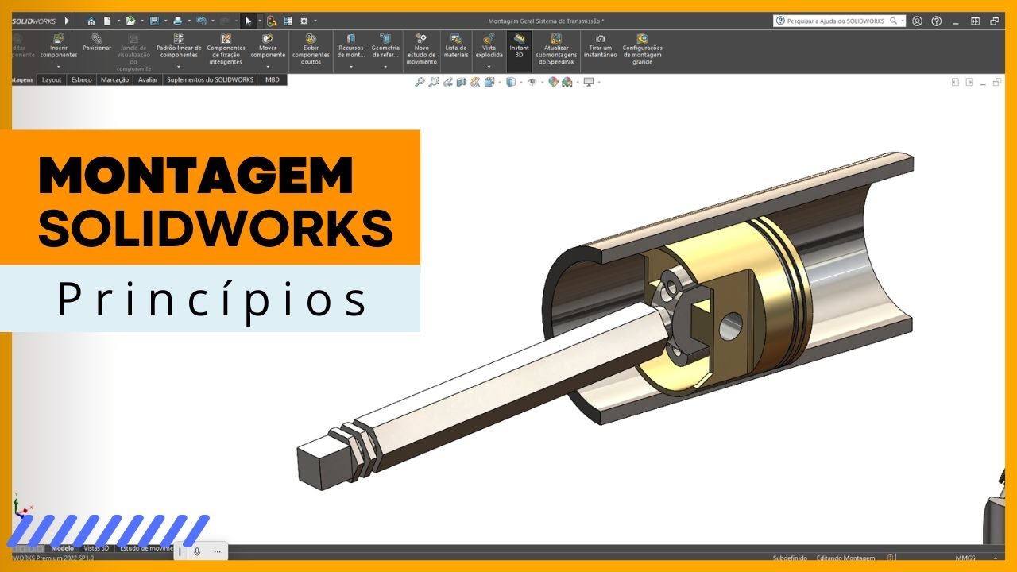Expand the SOLIDWORKS menu arrow
This screenshot has width=1017, height=572.
coord(67,21)
